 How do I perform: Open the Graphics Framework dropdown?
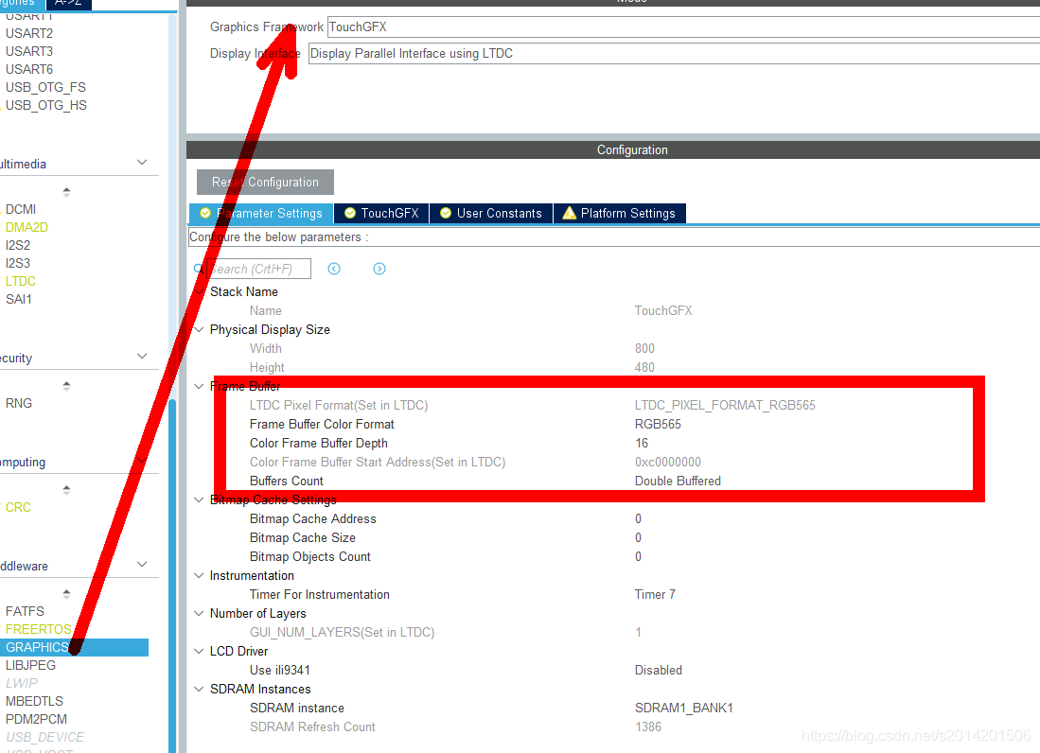683,27
